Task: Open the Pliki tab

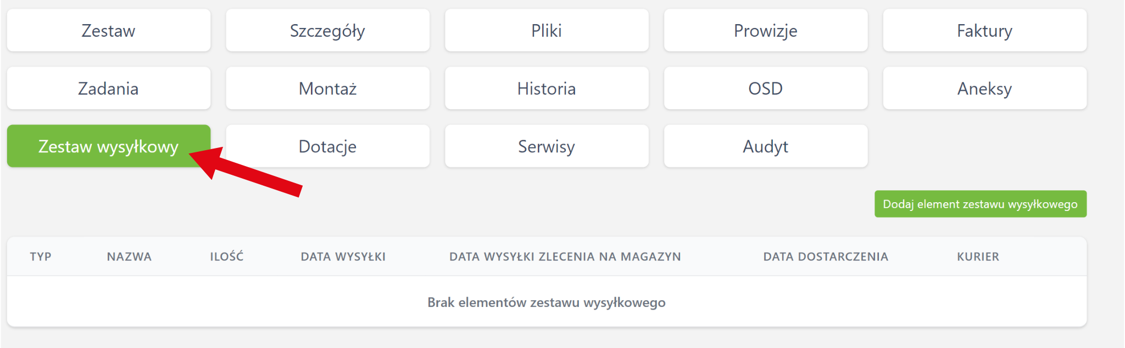Action: 547,31
